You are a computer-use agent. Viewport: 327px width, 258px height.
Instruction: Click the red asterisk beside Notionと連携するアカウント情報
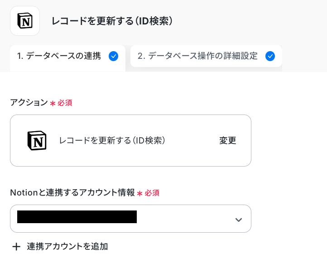[140, 193]
